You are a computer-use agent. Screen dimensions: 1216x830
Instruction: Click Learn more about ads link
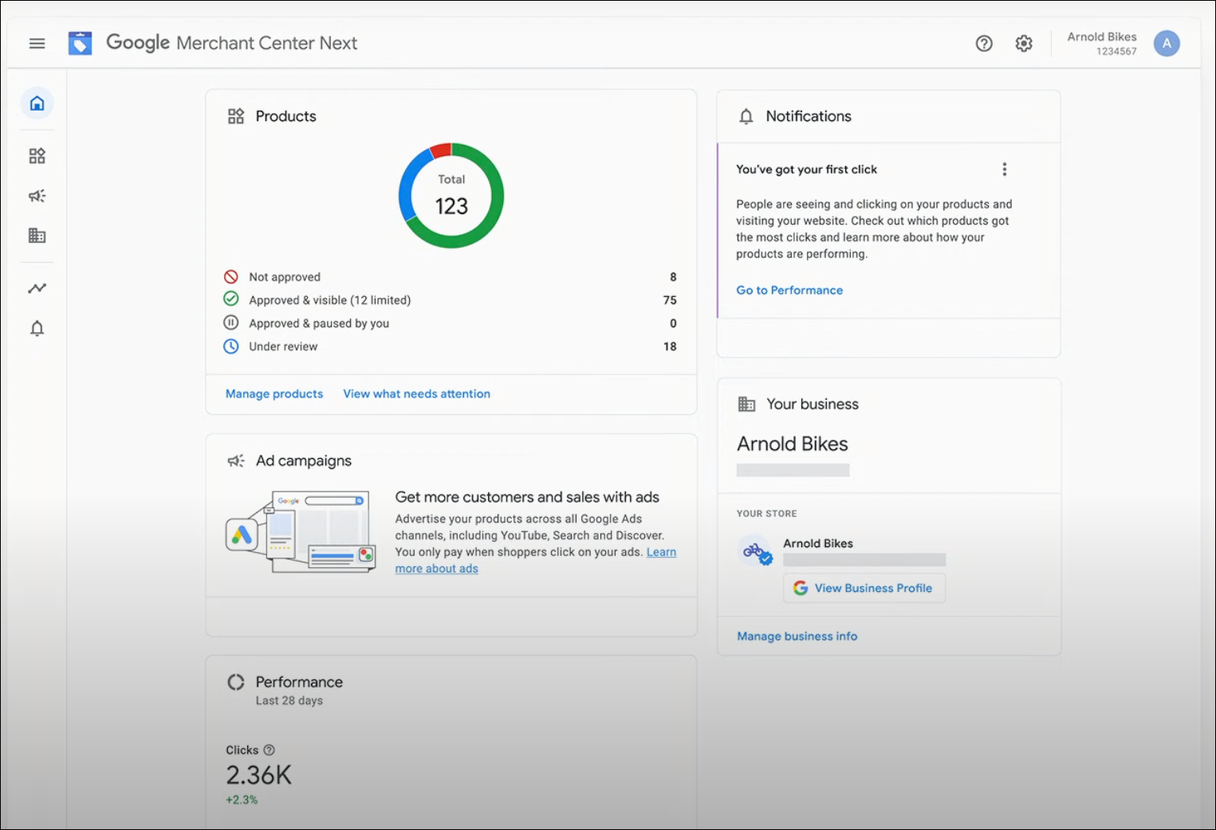pyautogui.click(x=661, y=552)
